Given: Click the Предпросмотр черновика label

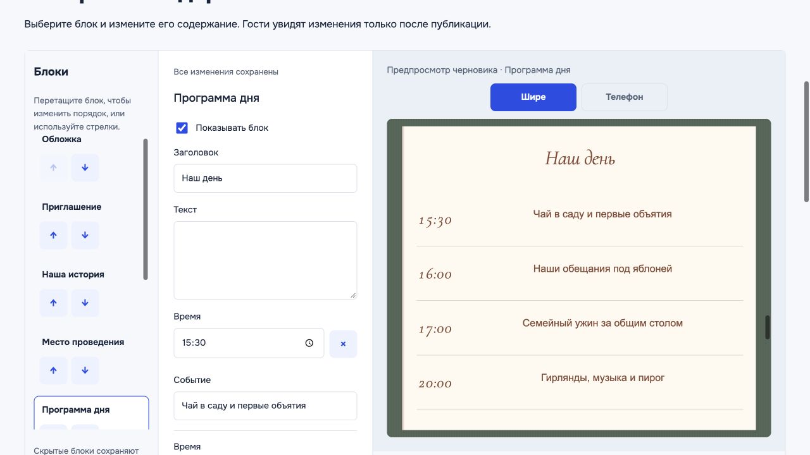Looking at the screenshot, I should click(479, 70).
